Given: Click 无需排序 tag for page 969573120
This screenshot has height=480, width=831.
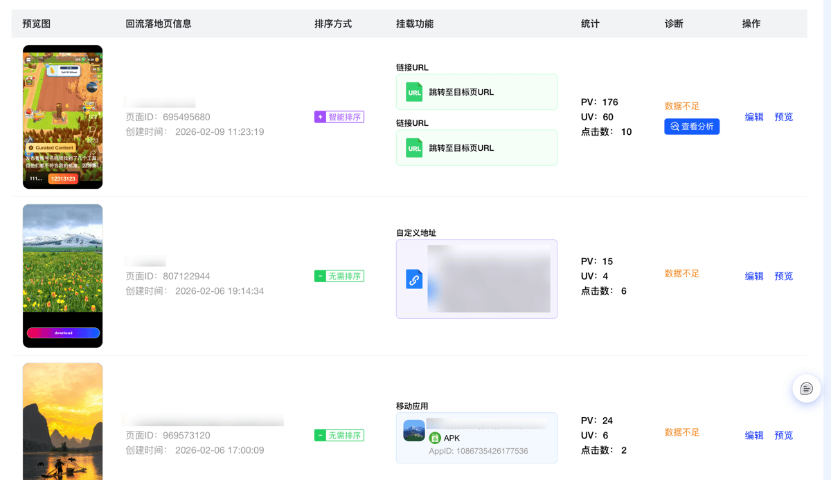Looking at the screenshot, I should (339, 435).
